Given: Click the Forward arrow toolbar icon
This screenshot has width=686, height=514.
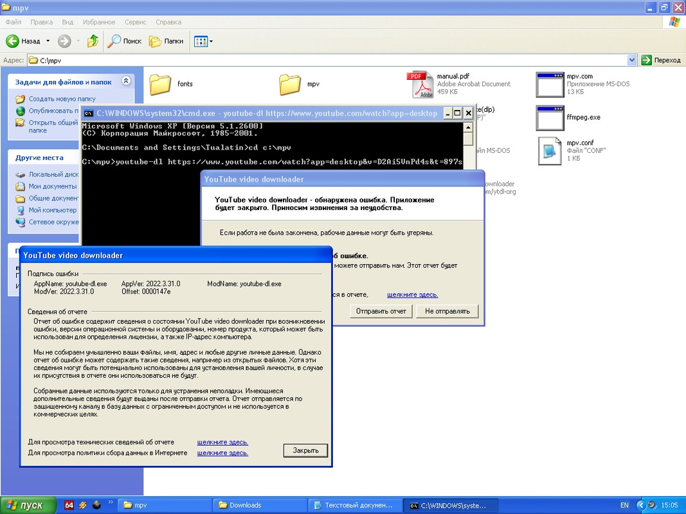Looking at the screenshot, I should (x=64, y=41).
